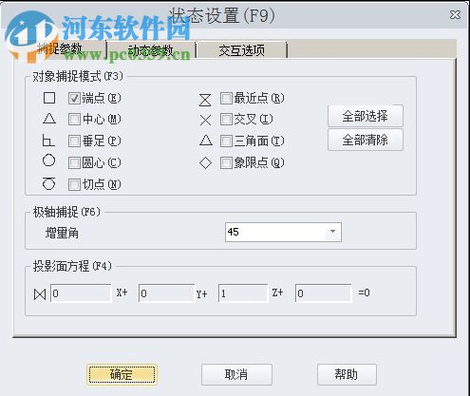Image resolution: width=470 pixels, height=396 pixels.
Task: Click the triangle face snap icon
Action: 206,141
